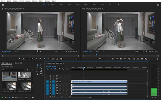
Task: Click the Home icon at top left
Action: (x=3, y=5)
